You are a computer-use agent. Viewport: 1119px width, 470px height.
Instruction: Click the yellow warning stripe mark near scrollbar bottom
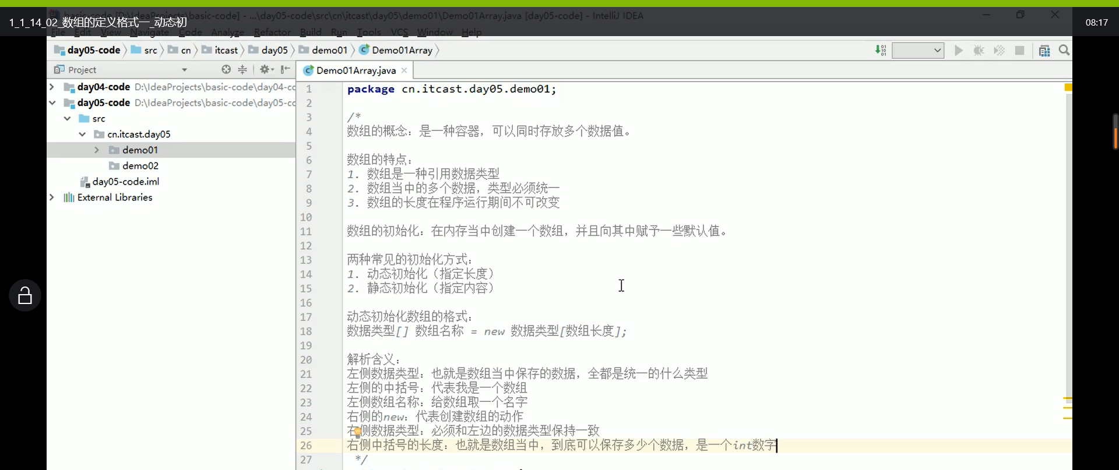point(1068,418)
